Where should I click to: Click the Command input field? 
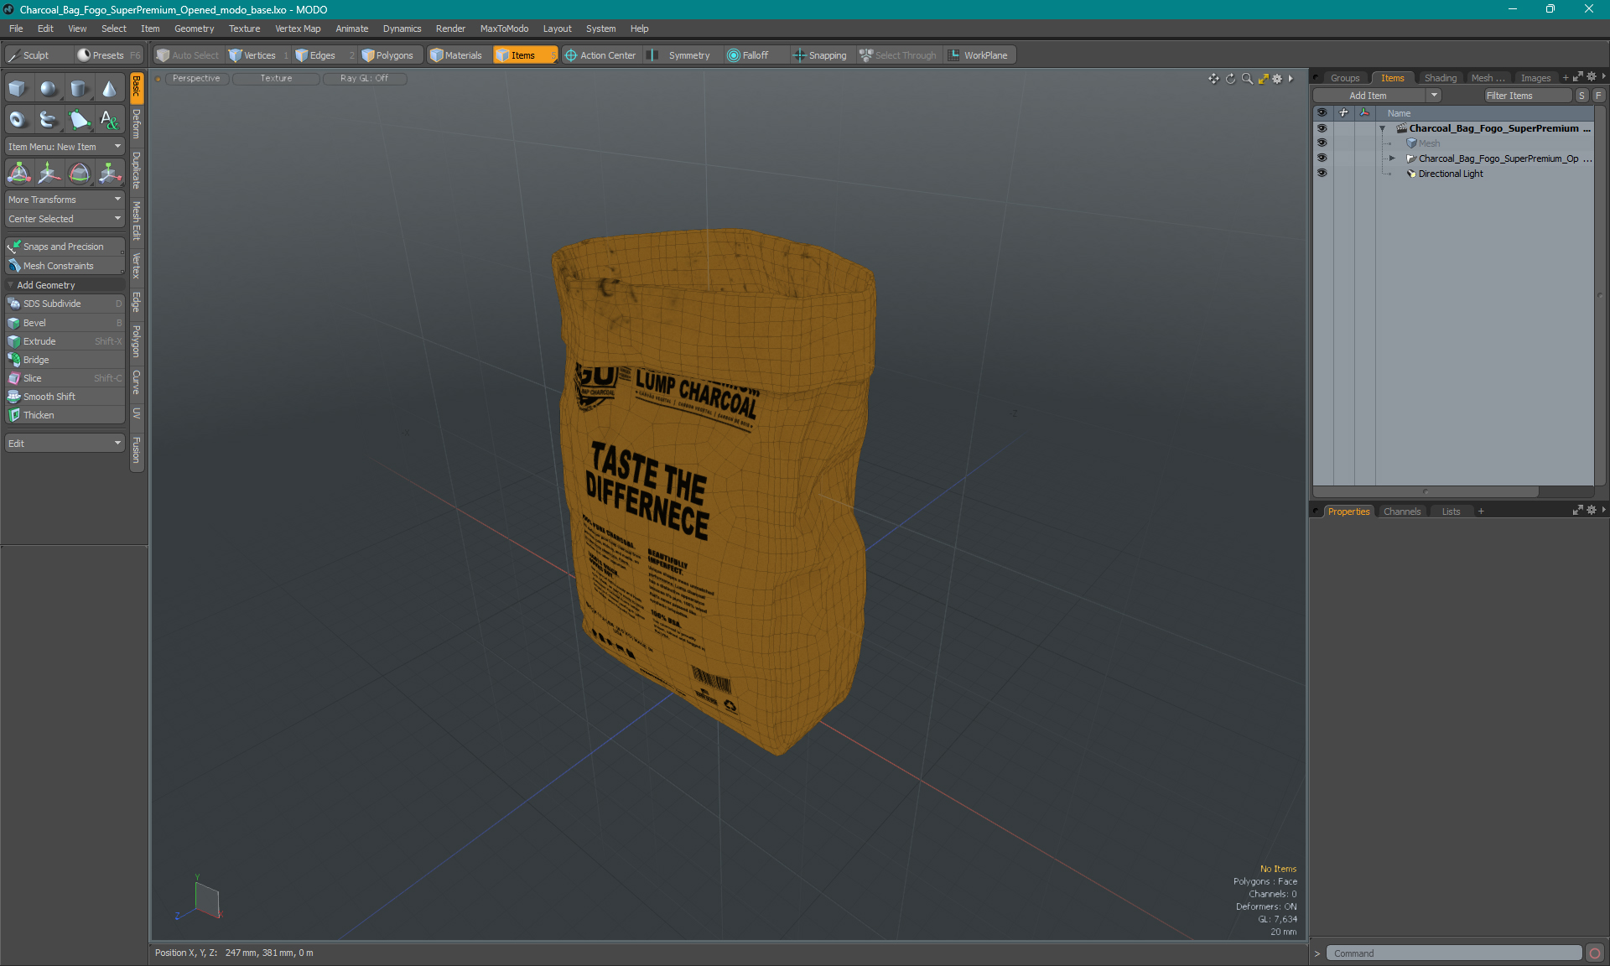coord(1455,953)
